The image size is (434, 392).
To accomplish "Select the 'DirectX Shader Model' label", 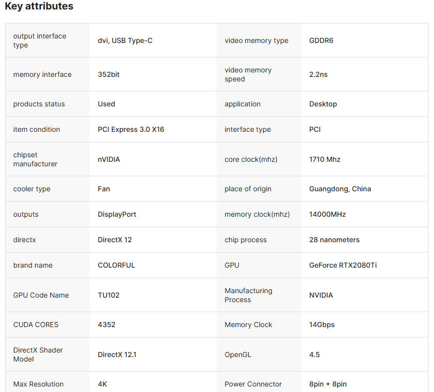I will coord(38,355).
